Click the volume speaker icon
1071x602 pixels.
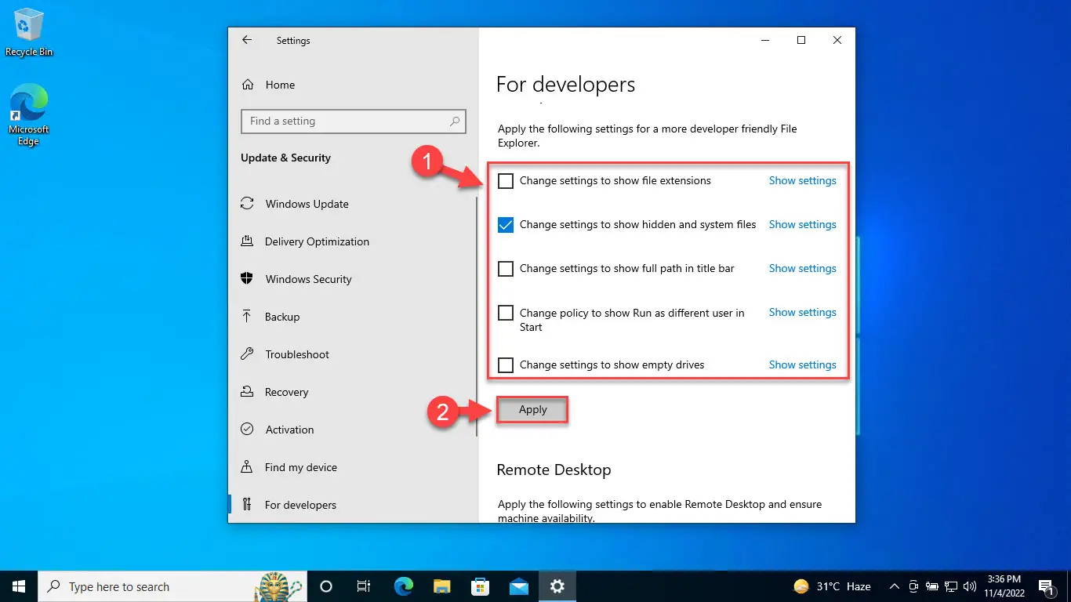click(x=970, y=586)
